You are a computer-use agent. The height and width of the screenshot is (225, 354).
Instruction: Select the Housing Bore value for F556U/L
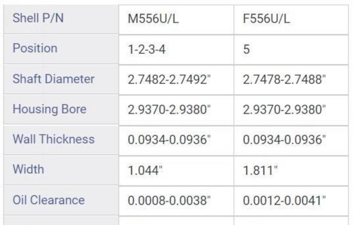coord(285,110)
